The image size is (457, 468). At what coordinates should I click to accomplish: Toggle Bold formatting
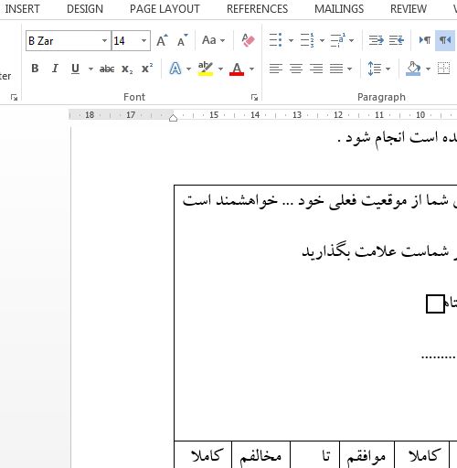[35, 69]
